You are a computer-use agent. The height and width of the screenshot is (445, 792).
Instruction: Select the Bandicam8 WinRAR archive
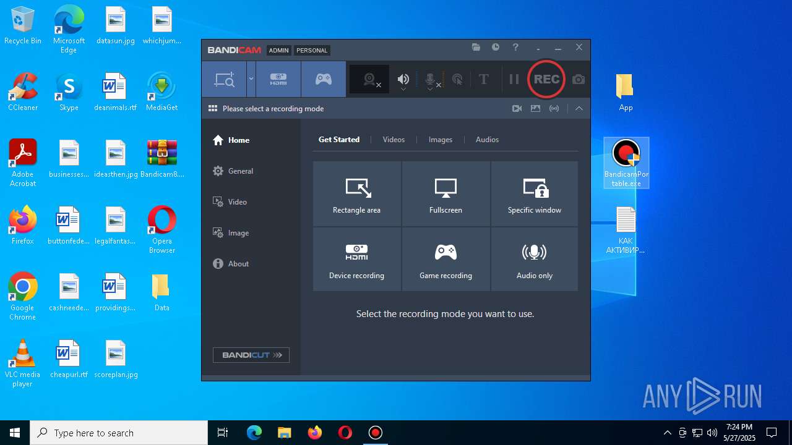tap(162, 159)
